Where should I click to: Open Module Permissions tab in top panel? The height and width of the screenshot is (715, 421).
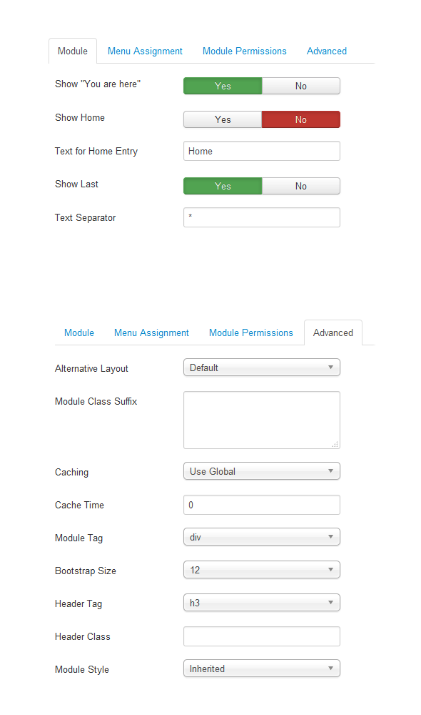(245, 51)
